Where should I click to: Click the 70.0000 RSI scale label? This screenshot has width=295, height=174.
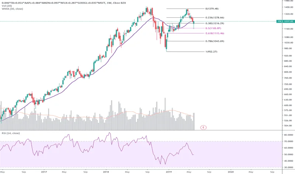tap(287, 141)
